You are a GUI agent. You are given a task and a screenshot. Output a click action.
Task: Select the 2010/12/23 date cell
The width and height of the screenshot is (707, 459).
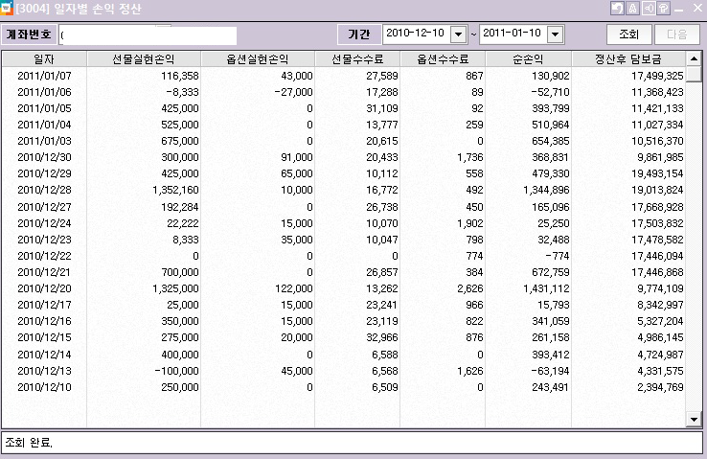point(44,240)
